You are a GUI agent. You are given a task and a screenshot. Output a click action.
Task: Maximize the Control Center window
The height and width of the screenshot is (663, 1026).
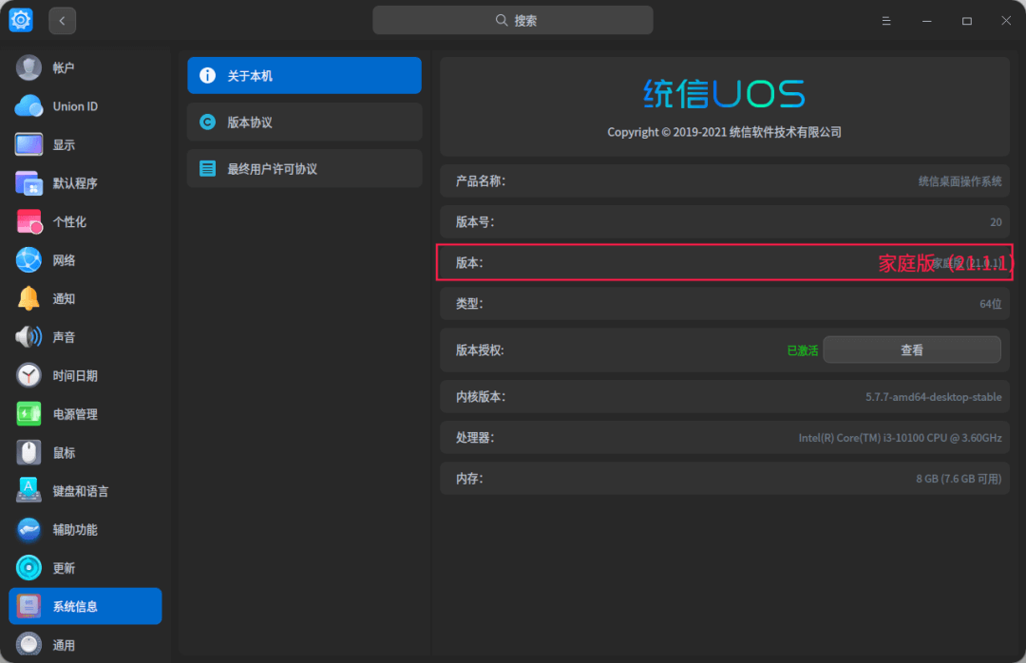coord(966,21)
